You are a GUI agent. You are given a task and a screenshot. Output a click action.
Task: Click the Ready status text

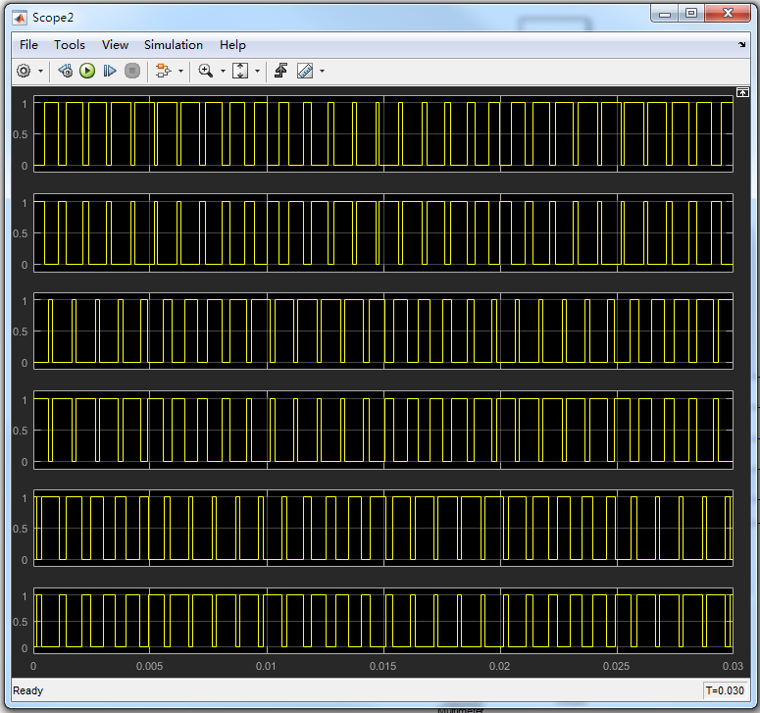tap(28, 690)
